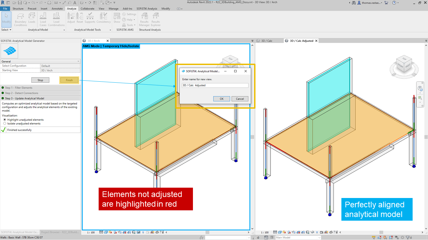Click the user account thomas.rastae name
The width and height of the screenshot is (428, 240).
371,3
